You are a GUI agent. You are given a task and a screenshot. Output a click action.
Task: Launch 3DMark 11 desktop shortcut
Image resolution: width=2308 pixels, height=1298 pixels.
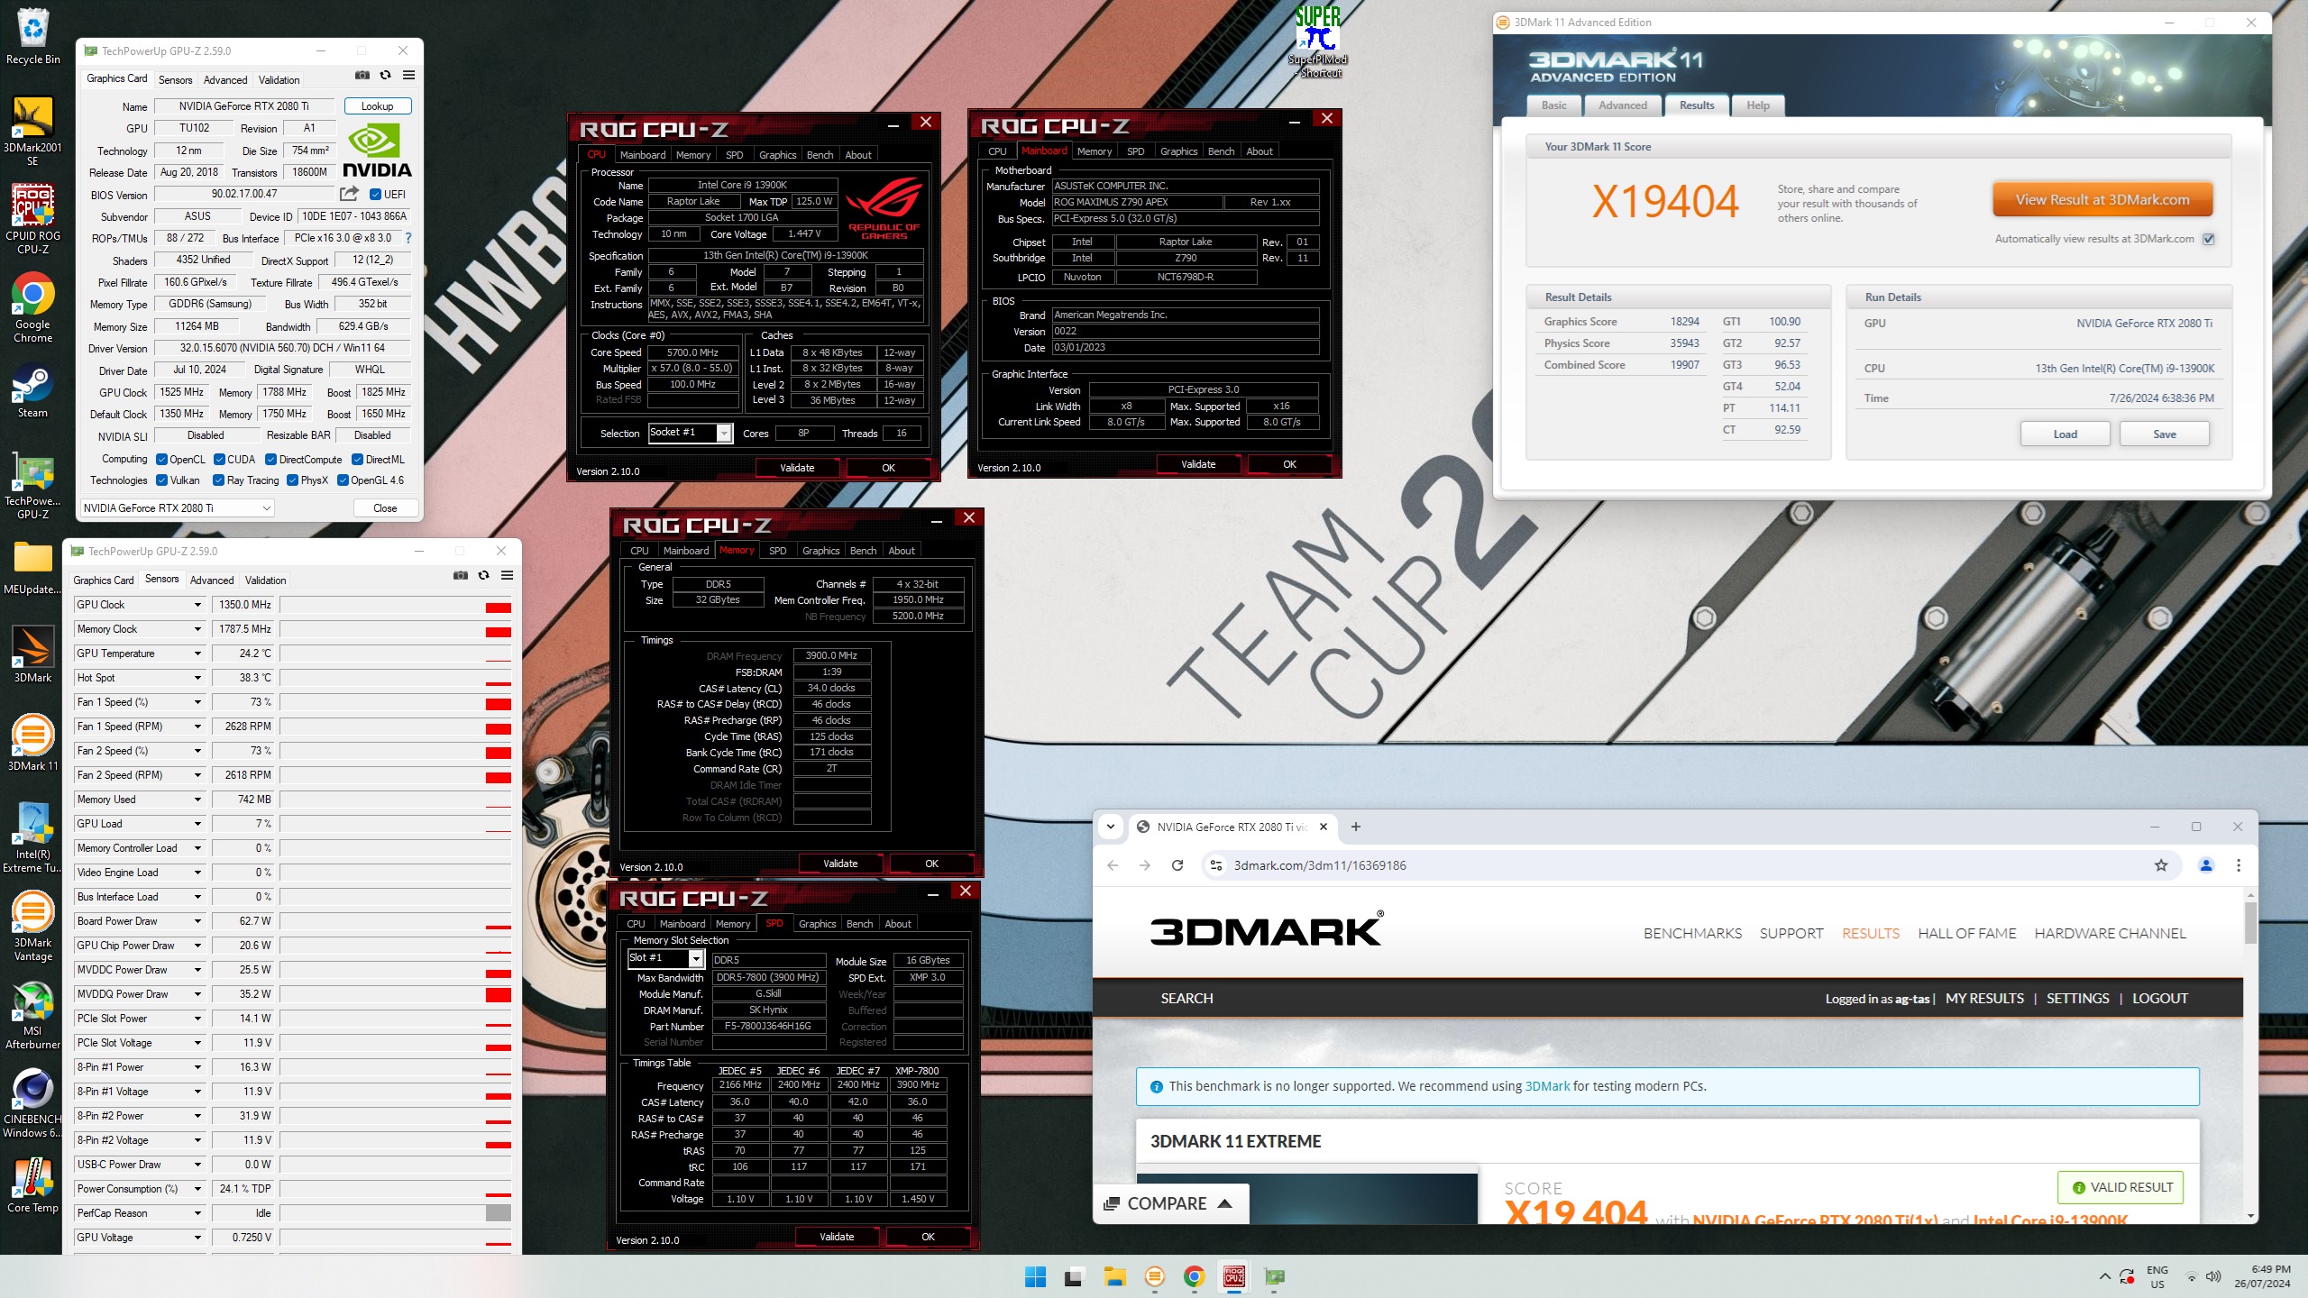[32, 743]
